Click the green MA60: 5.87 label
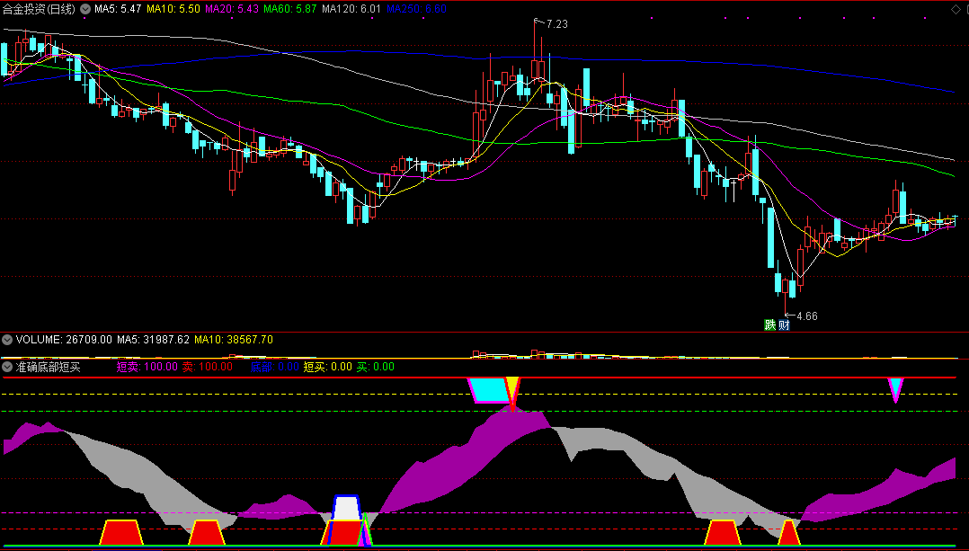The image size is (969, 551). pos(290,9)
